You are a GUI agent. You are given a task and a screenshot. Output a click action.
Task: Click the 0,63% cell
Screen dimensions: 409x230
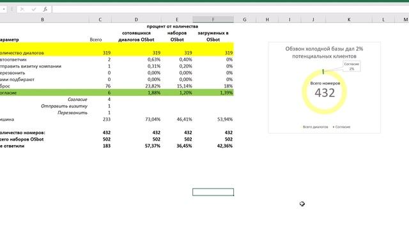point(154,59)
